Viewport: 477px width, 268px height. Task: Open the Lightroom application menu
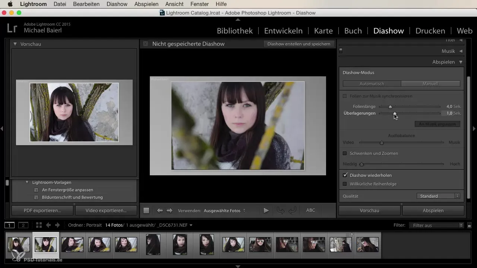(x=33, y=4)
